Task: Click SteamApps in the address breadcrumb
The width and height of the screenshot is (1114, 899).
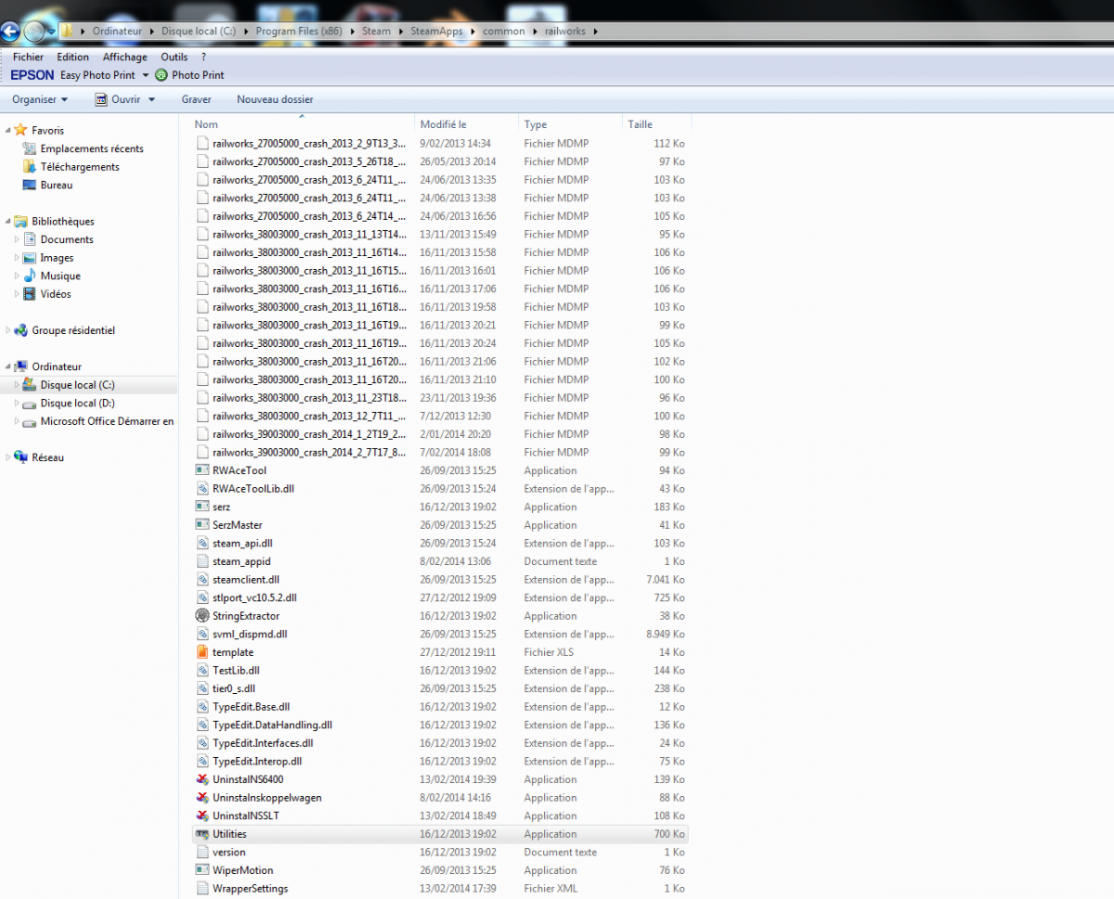Action: [x=436, y=32]
